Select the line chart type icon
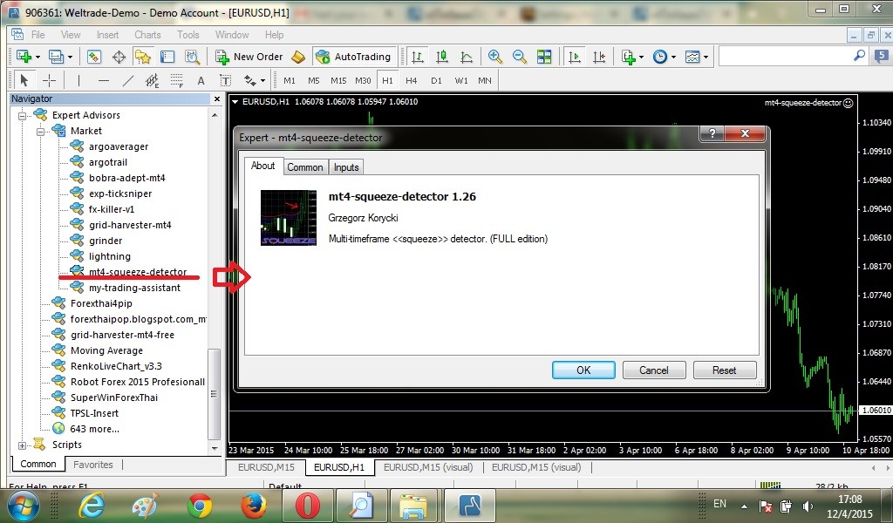The height and width of the screenshot is (523, 893). [x=467, y=57]
